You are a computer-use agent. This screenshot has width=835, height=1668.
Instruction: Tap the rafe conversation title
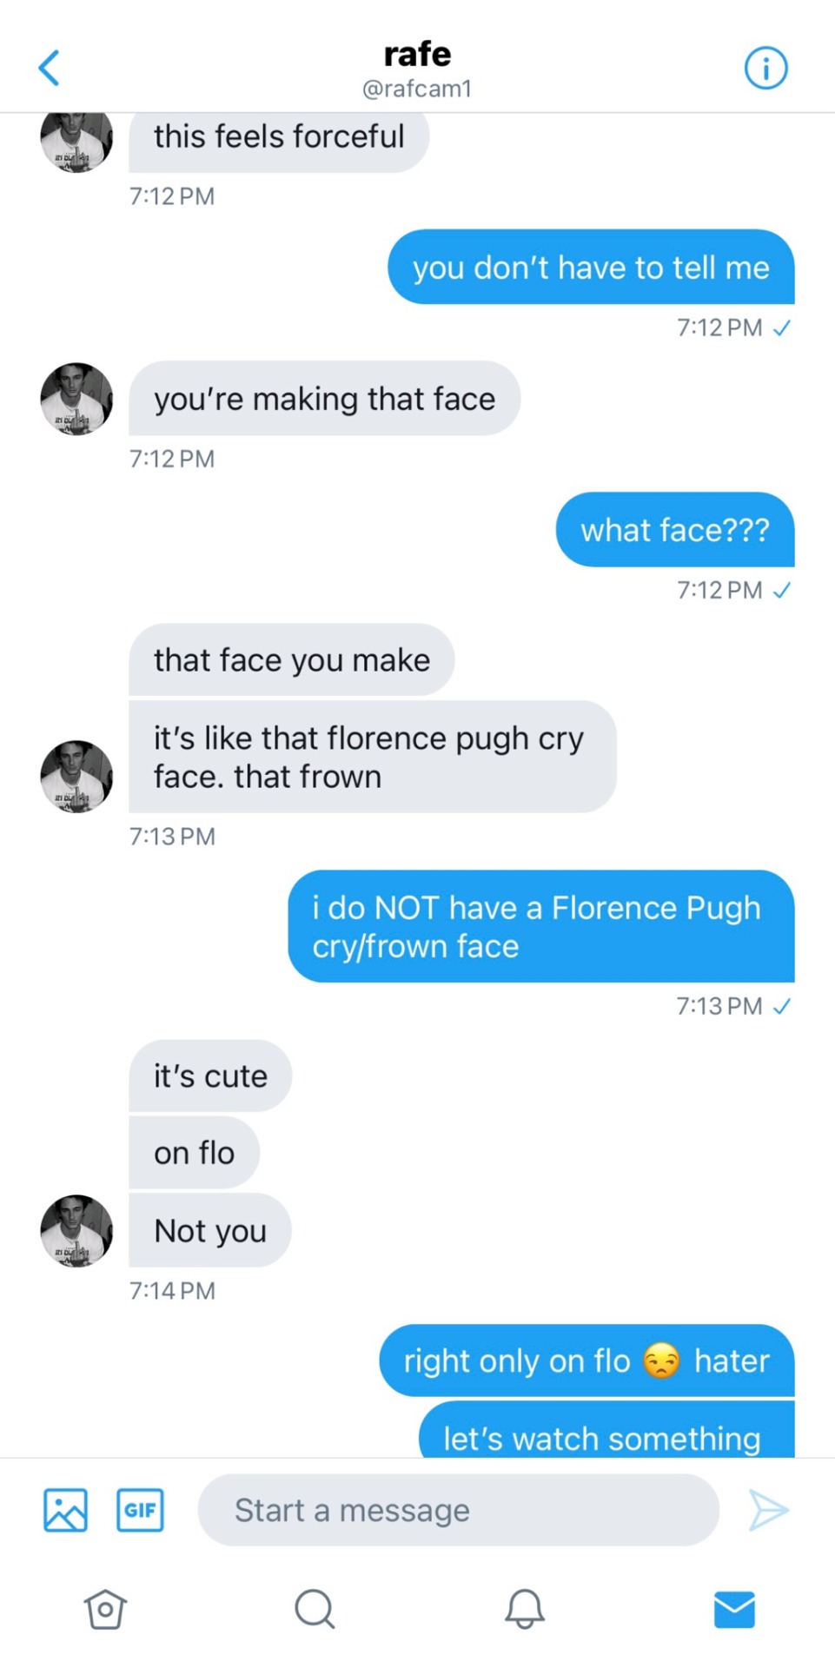click(x=417, y=54)
